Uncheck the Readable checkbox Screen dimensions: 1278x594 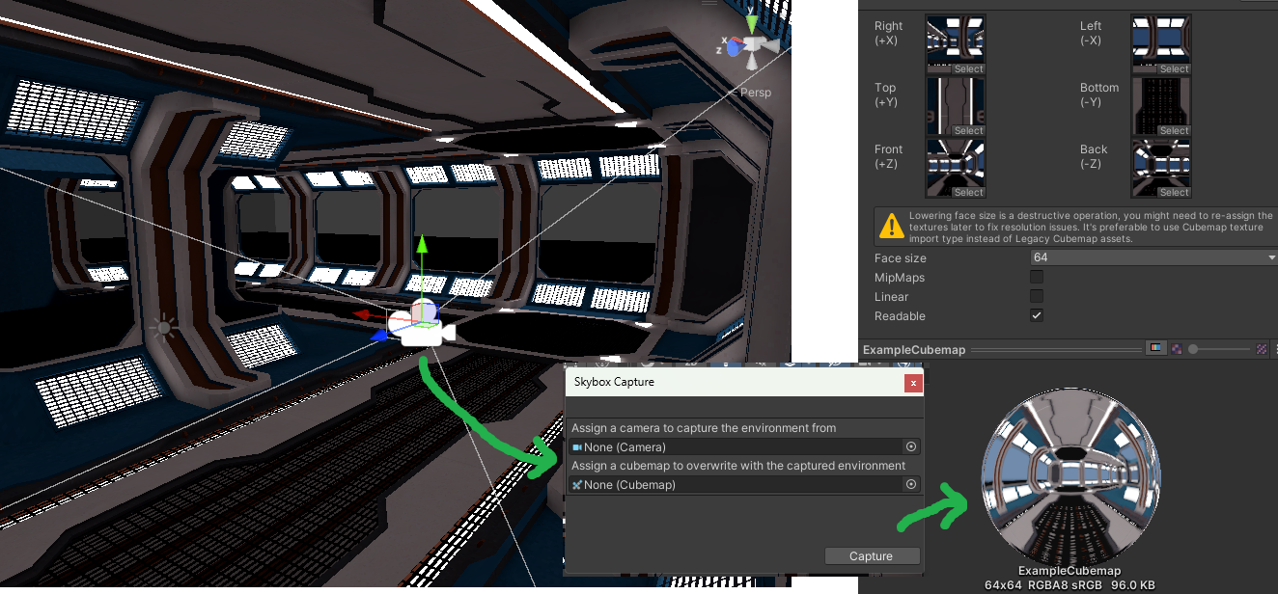coord(1037,316)
